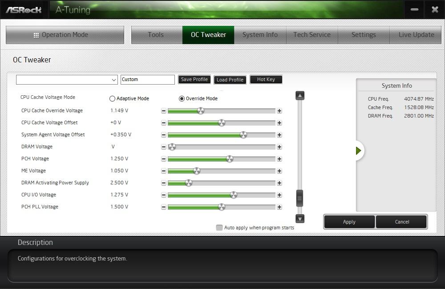The image size is (445, 289).
Task: Increase CPU I/O Voltage with plus
Action: (x=279, y=195)
